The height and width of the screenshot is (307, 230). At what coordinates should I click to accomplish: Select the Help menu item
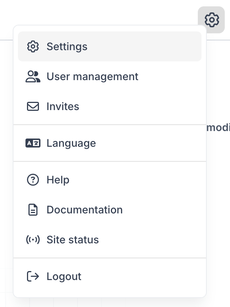(x=58, y=180)
